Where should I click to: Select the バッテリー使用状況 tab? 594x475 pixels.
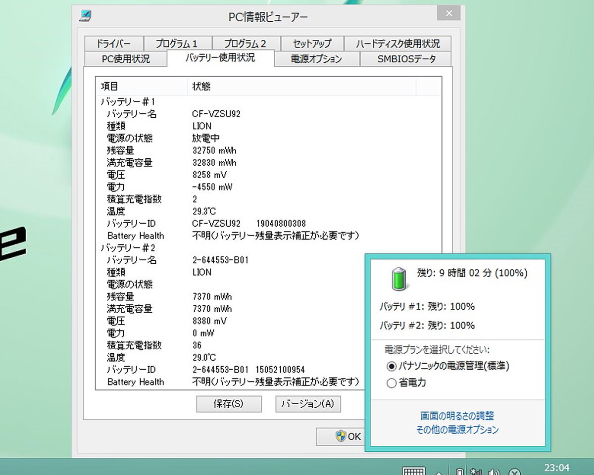(x=220, y=58)
